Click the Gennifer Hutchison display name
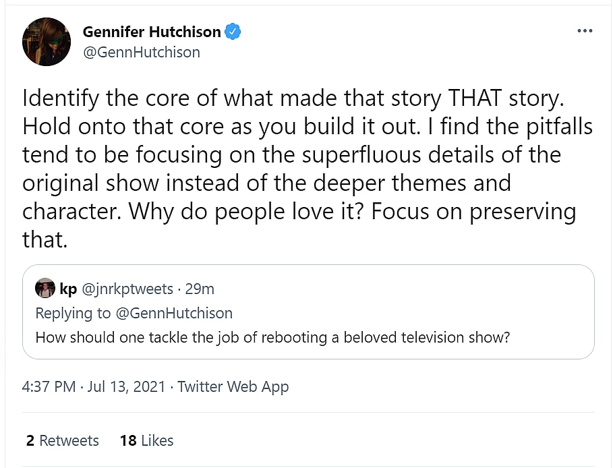Image resolution: width=613 pixels, height=468 pixels. click(151, 32)
